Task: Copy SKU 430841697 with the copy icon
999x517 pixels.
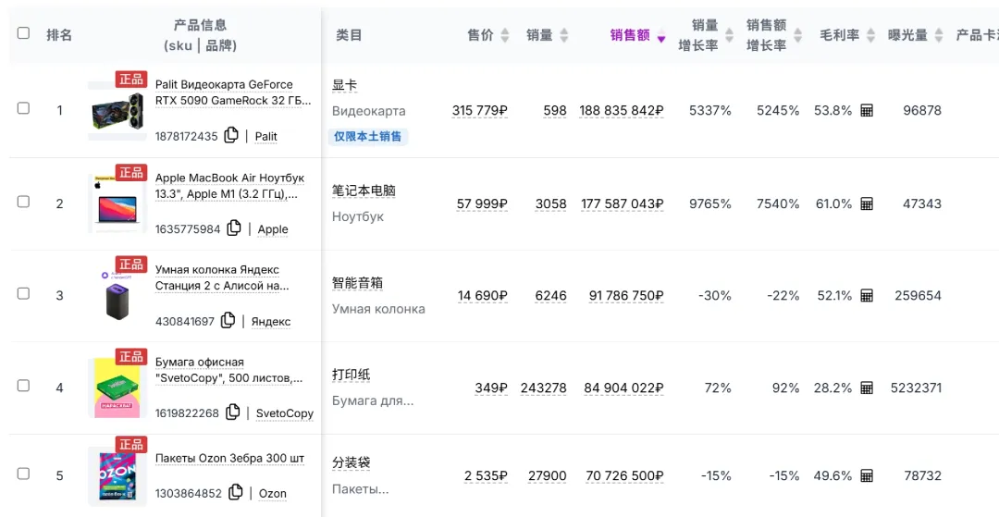Action: [x=228, y=320]
